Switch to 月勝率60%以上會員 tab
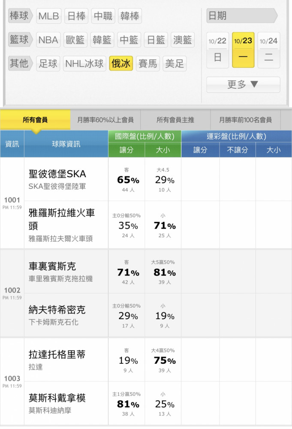292x429 pixels. pos(105,120)
